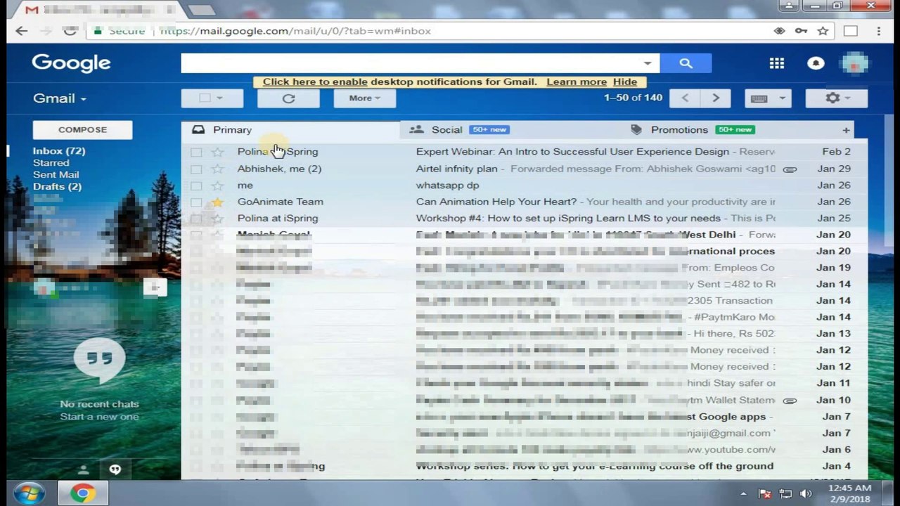900x506 pixels.
Task: Star the Polina at iSpring Feb 2 email
Action: click(x=217, y=152)
